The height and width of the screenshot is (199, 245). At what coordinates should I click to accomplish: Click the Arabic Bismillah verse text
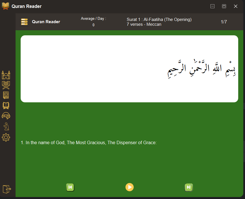201,69
